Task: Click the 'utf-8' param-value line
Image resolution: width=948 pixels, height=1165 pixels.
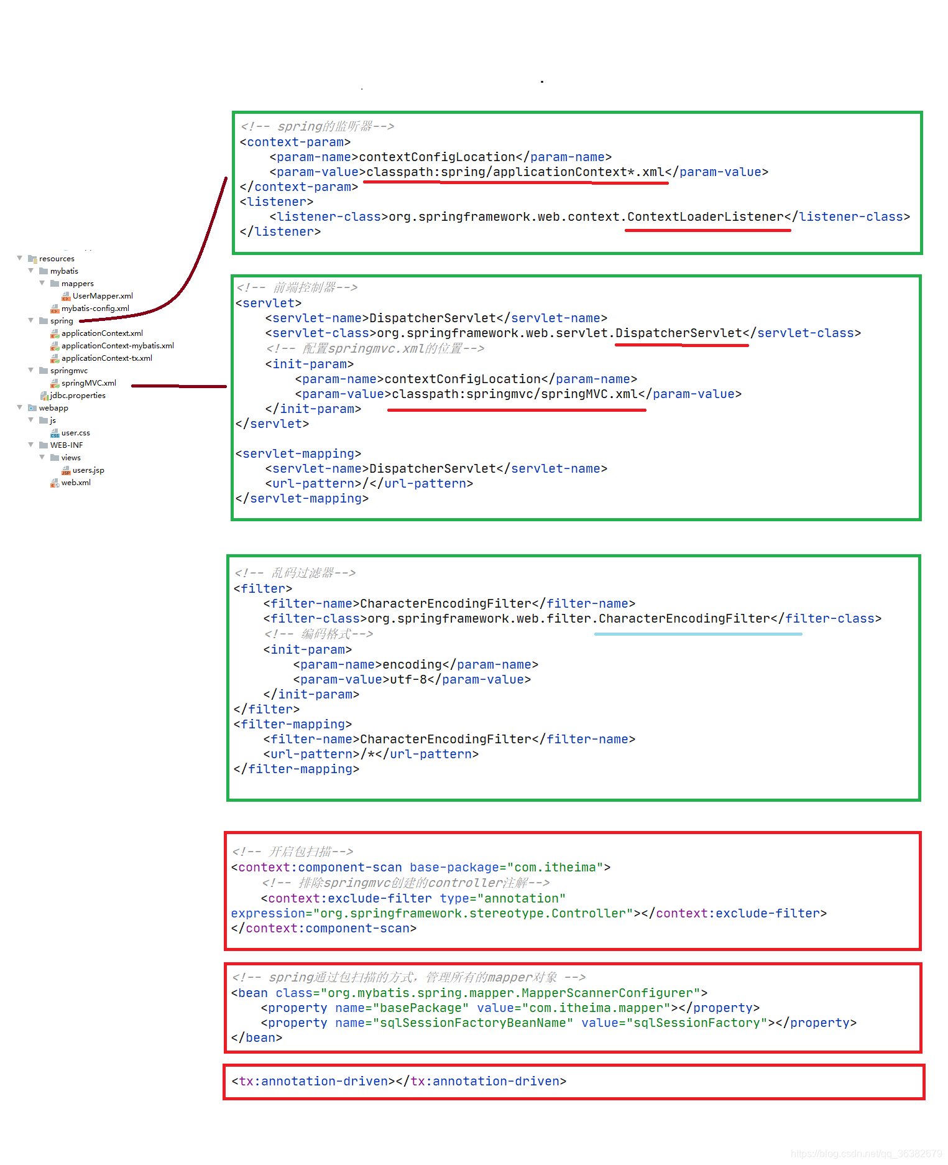Action: tap(412, 680)
